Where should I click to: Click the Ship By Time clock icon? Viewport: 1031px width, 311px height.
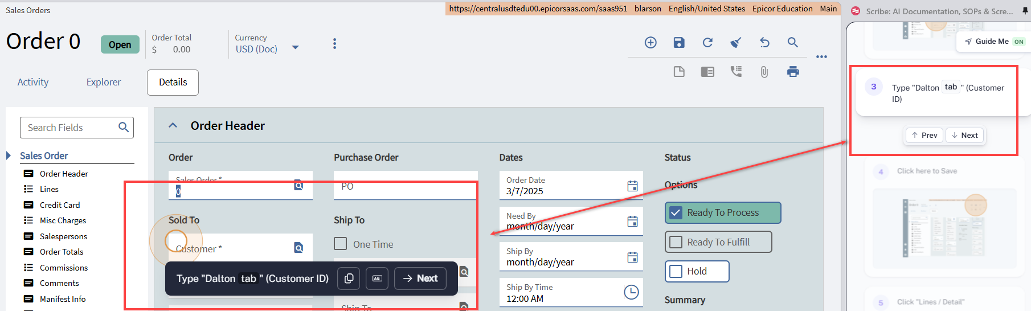tap(631, 292)
